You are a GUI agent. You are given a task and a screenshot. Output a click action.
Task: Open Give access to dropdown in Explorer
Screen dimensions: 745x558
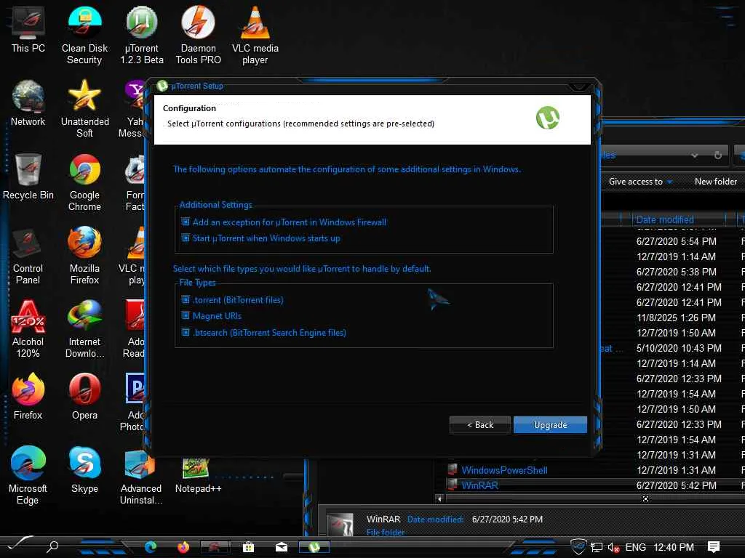pyautogui.click(x=640, y=181)
